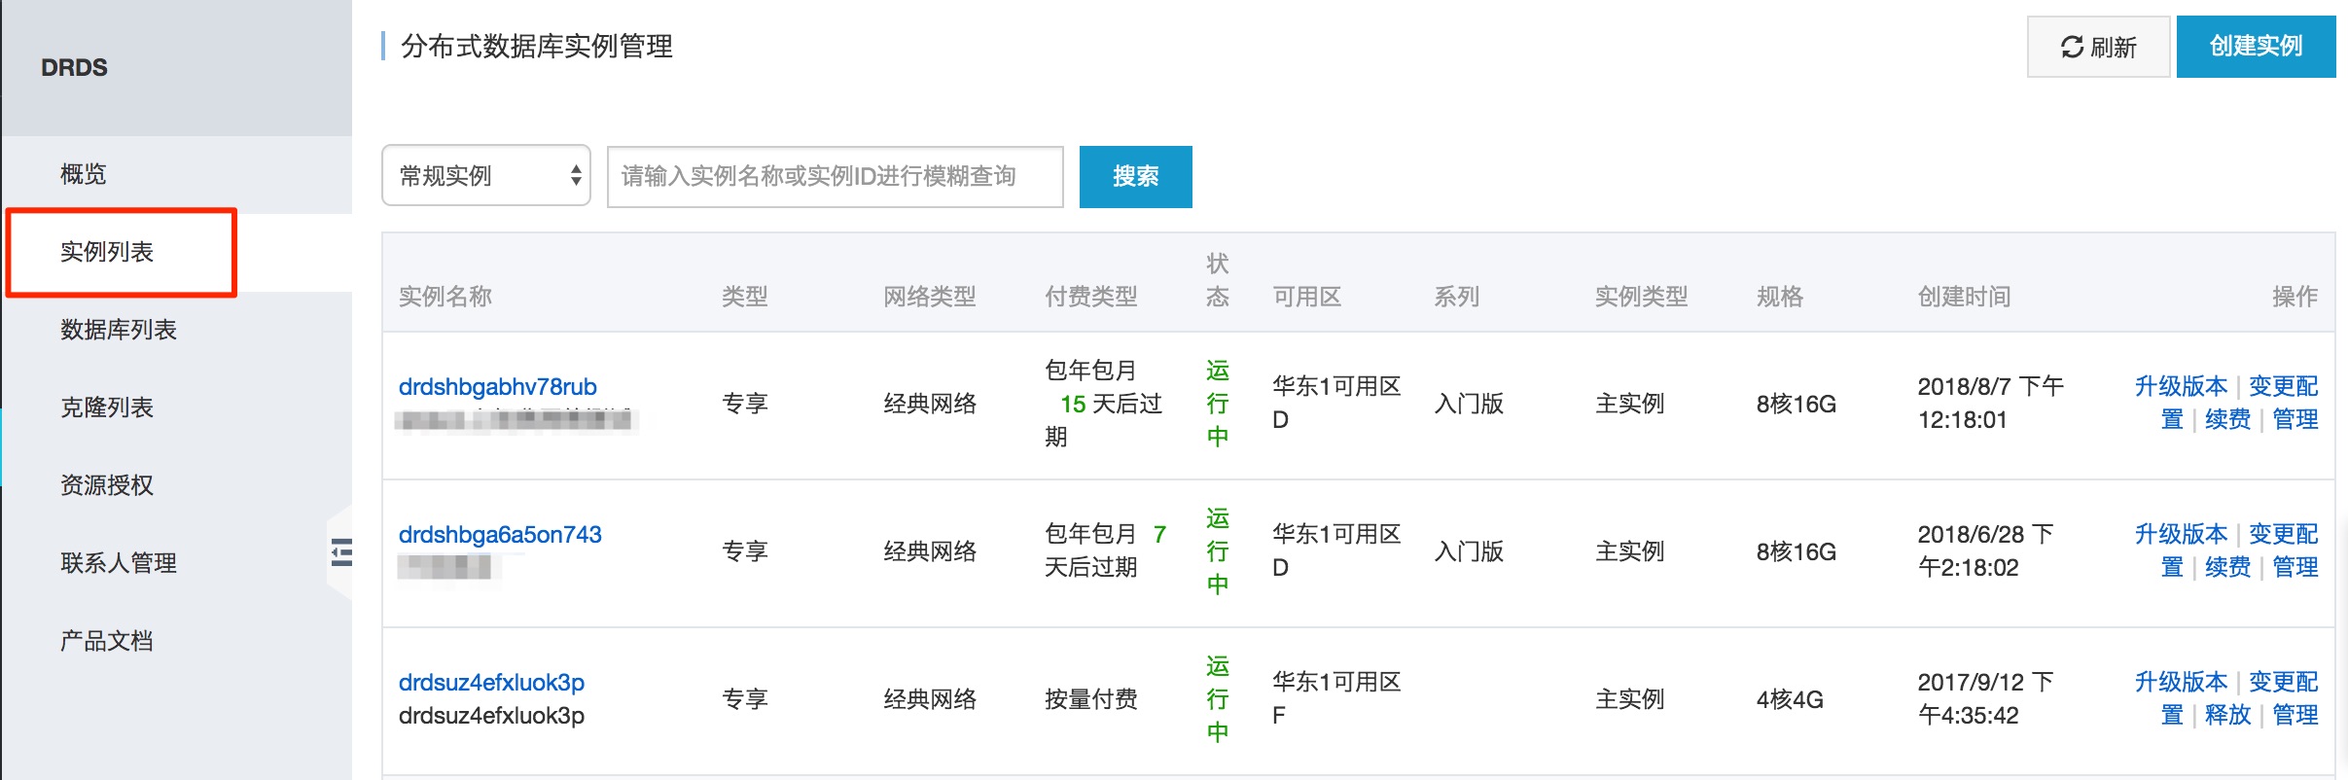
Task: Click the 按量付费 billing cell
Action: click(x=1091, y=699)
